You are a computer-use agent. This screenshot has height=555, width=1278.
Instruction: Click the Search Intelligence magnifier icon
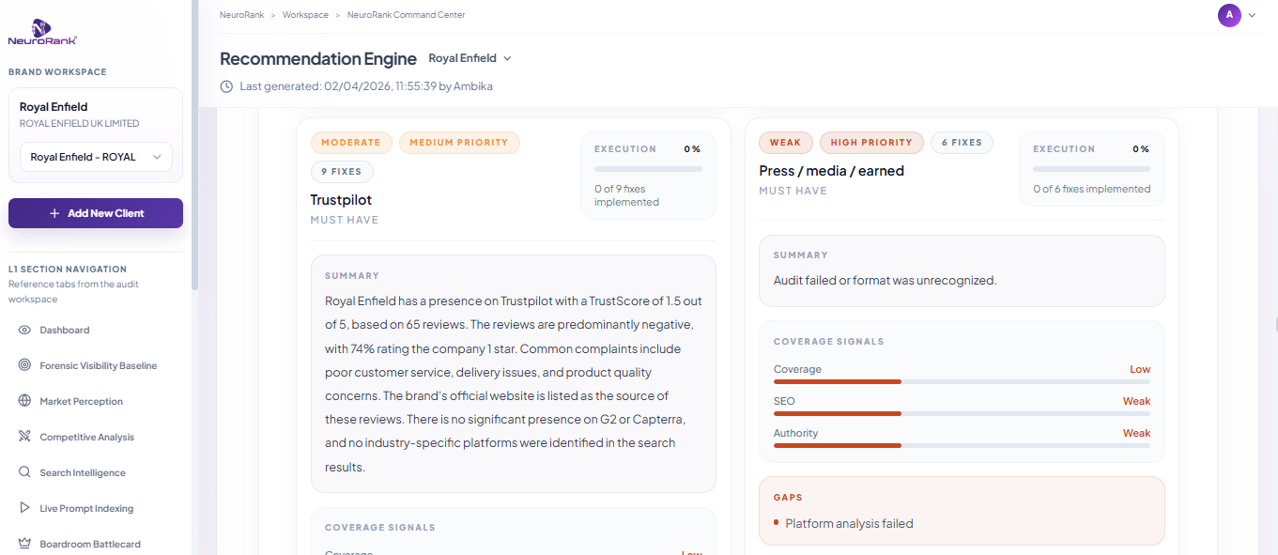pos(25,473)
